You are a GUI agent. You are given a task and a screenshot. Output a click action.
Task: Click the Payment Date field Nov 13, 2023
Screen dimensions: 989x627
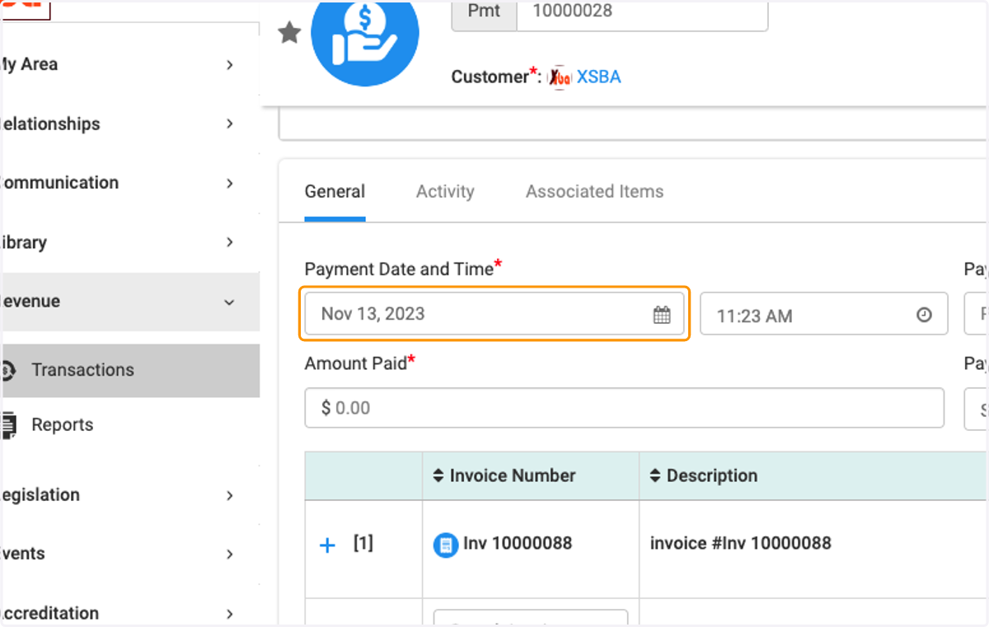(x=494, y=314)
